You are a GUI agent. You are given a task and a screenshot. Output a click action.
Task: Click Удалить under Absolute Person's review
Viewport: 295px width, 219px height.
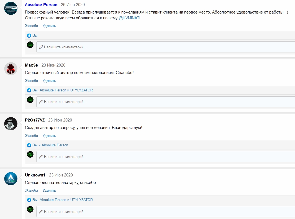[x=49, y=26]
